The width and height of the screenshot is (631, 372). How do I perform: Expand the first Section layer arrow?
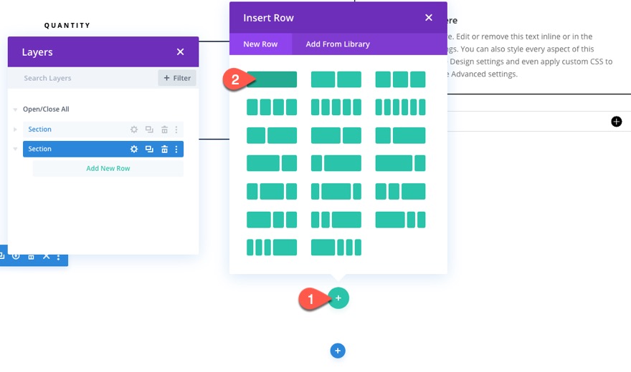[x=16, y=129]
